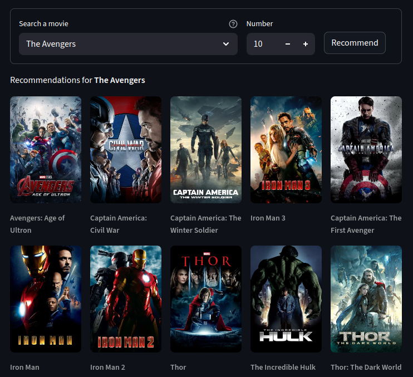The width and height of the screenshot is (413, 377).
Task: Click the Number input field showing 10
Action: point(263,44)
